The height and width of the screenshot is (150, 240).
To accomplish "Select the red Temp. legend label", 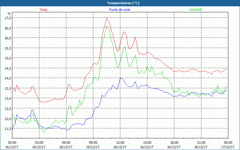I will coord(44,10).
